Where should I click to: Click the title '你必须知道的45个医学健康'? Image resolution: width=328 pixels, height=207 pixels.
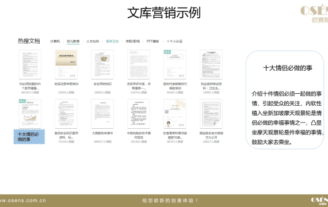click(x=30, y=86)
